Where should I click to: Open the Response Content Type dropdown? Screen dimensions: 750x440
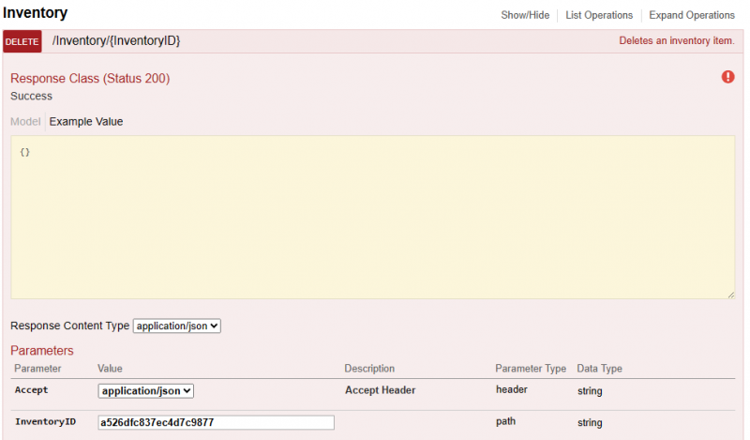pyautogui.click(x=177, y=326)
